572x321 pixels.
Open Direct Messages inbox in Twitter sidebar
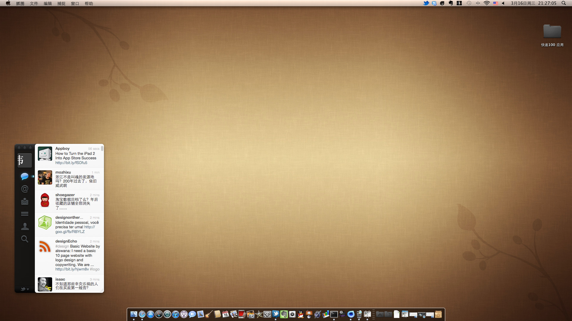[25, 202]
